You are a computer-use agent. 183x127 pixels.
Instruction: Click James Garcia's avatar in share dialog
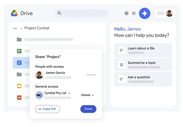point(39,75)
